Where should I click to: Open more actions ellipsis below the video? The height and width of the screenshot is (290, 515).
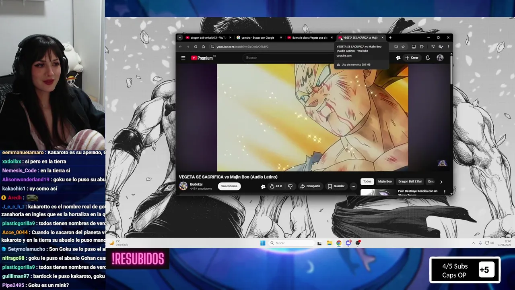pyautogui.click(x=353, y=186)
